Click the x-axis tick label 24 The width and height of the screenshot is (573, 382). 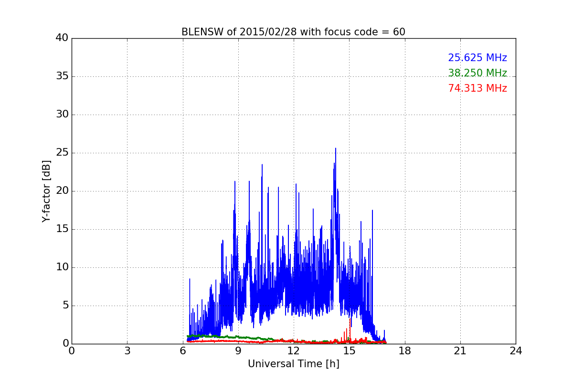[x=516, y=351]
